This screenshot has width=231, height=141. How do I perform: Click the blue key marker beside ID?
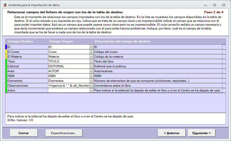(x=6, y=47)
